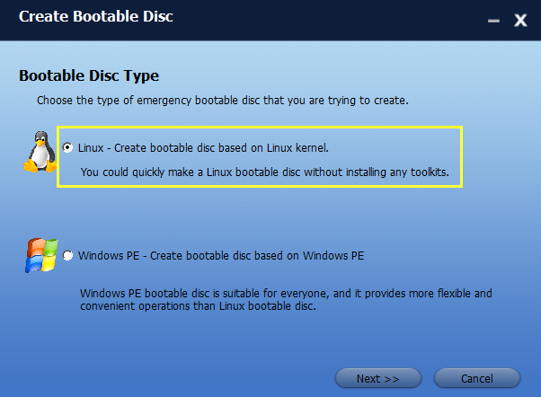Image resolution: width=541 pixels, height=397 pixels.
Task: Click the empty area left of Next button
Action: [x=180, y=377]
